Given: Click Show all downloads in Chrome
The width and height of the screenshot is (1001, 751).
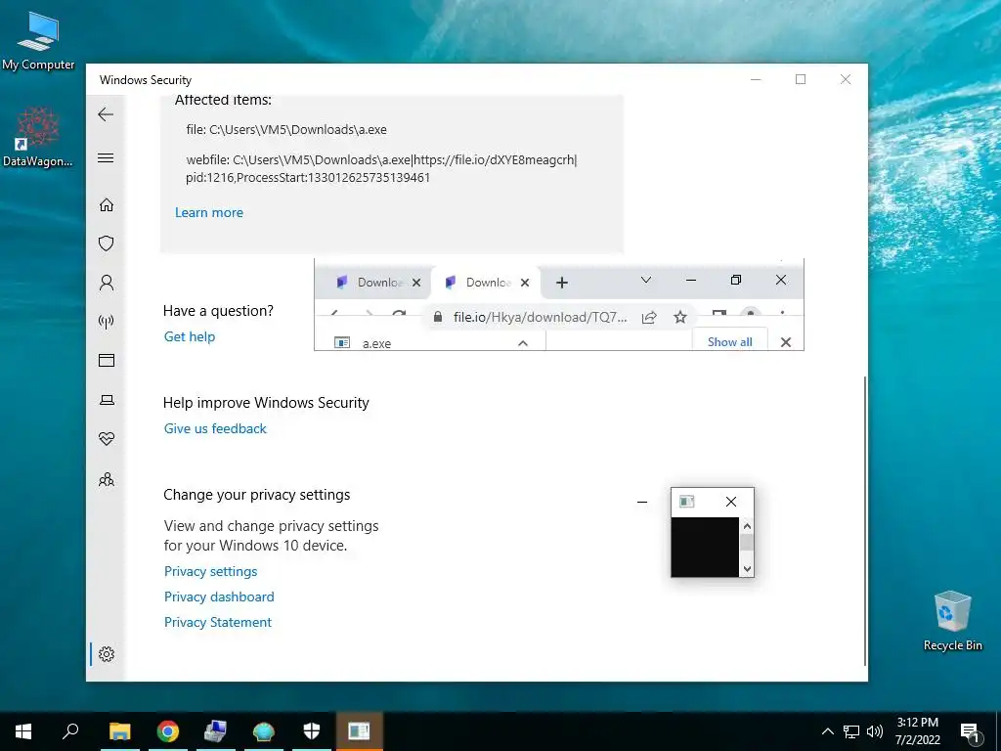Looking at the screenshot, I should 729,342.
